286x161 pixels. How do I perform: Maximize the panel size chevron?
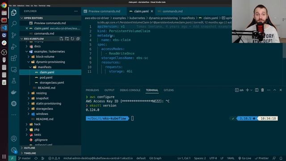(x=274, y=90)
